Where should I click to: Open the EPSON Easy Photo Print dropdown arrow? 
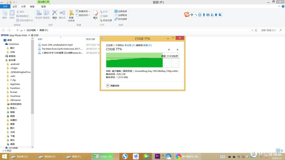[29, 35]
